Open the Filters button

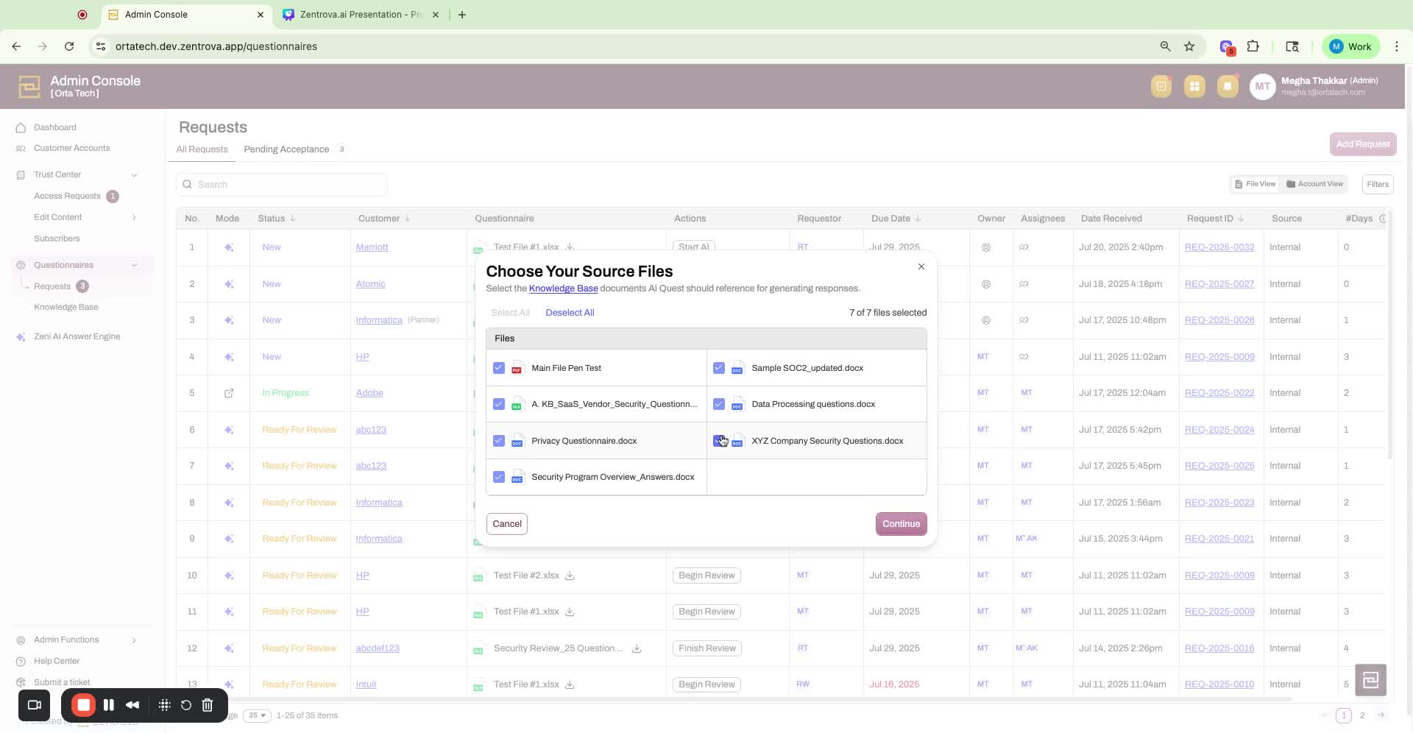[1378, 184]
